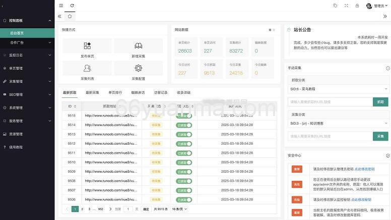Sort table by ID column header

tap(72, 106)
